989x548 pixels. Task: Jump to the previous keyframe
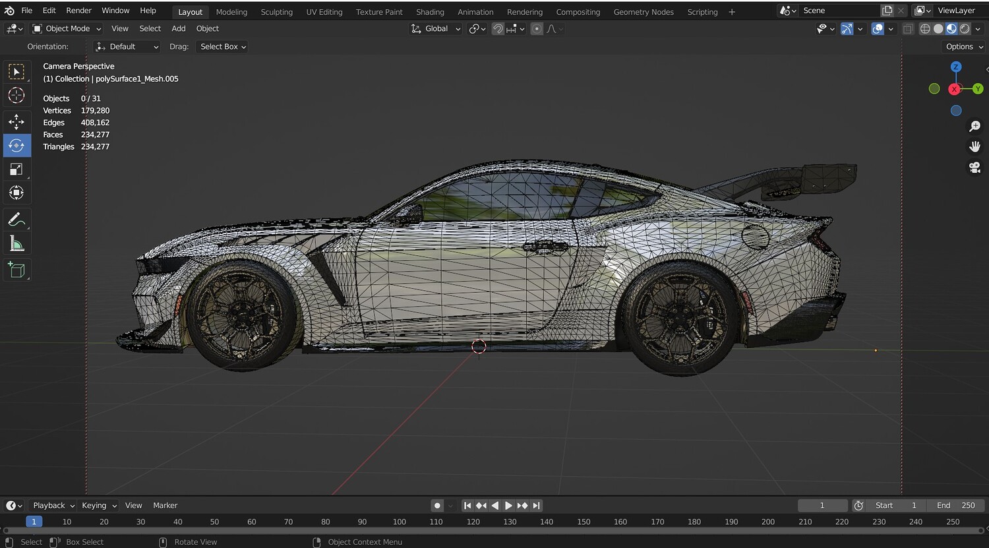pos(481,506)
